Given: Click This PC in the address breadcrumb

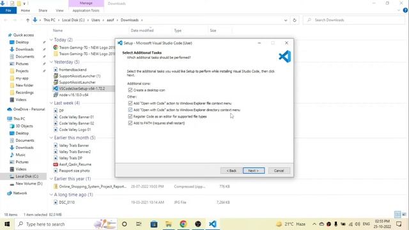Looking at the screenshot, I should [49, 20].
